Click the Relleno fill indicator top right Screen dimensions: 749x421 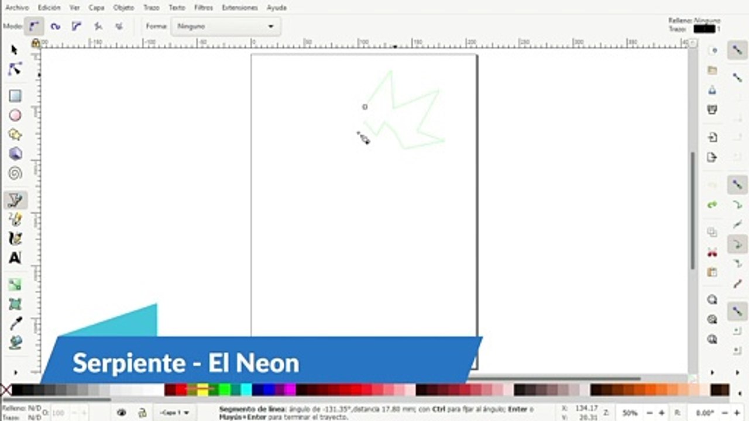pyautogui.click(x=707, y=20)
